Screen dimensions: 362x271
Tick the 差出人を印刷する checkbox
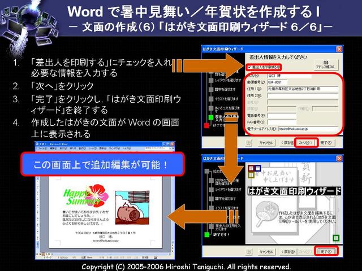[x=249, y=67]
